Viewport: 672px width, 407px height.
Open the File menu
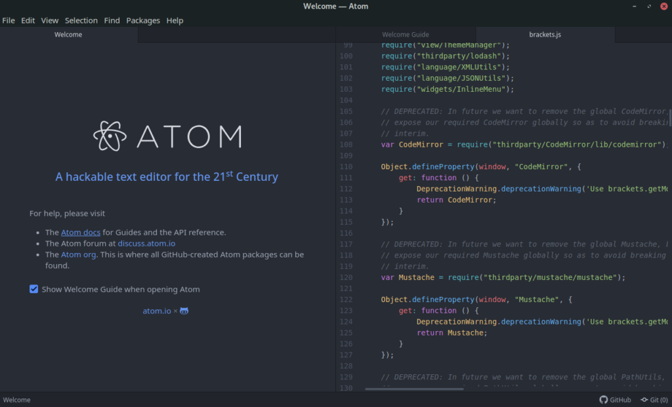click(9, 20)
